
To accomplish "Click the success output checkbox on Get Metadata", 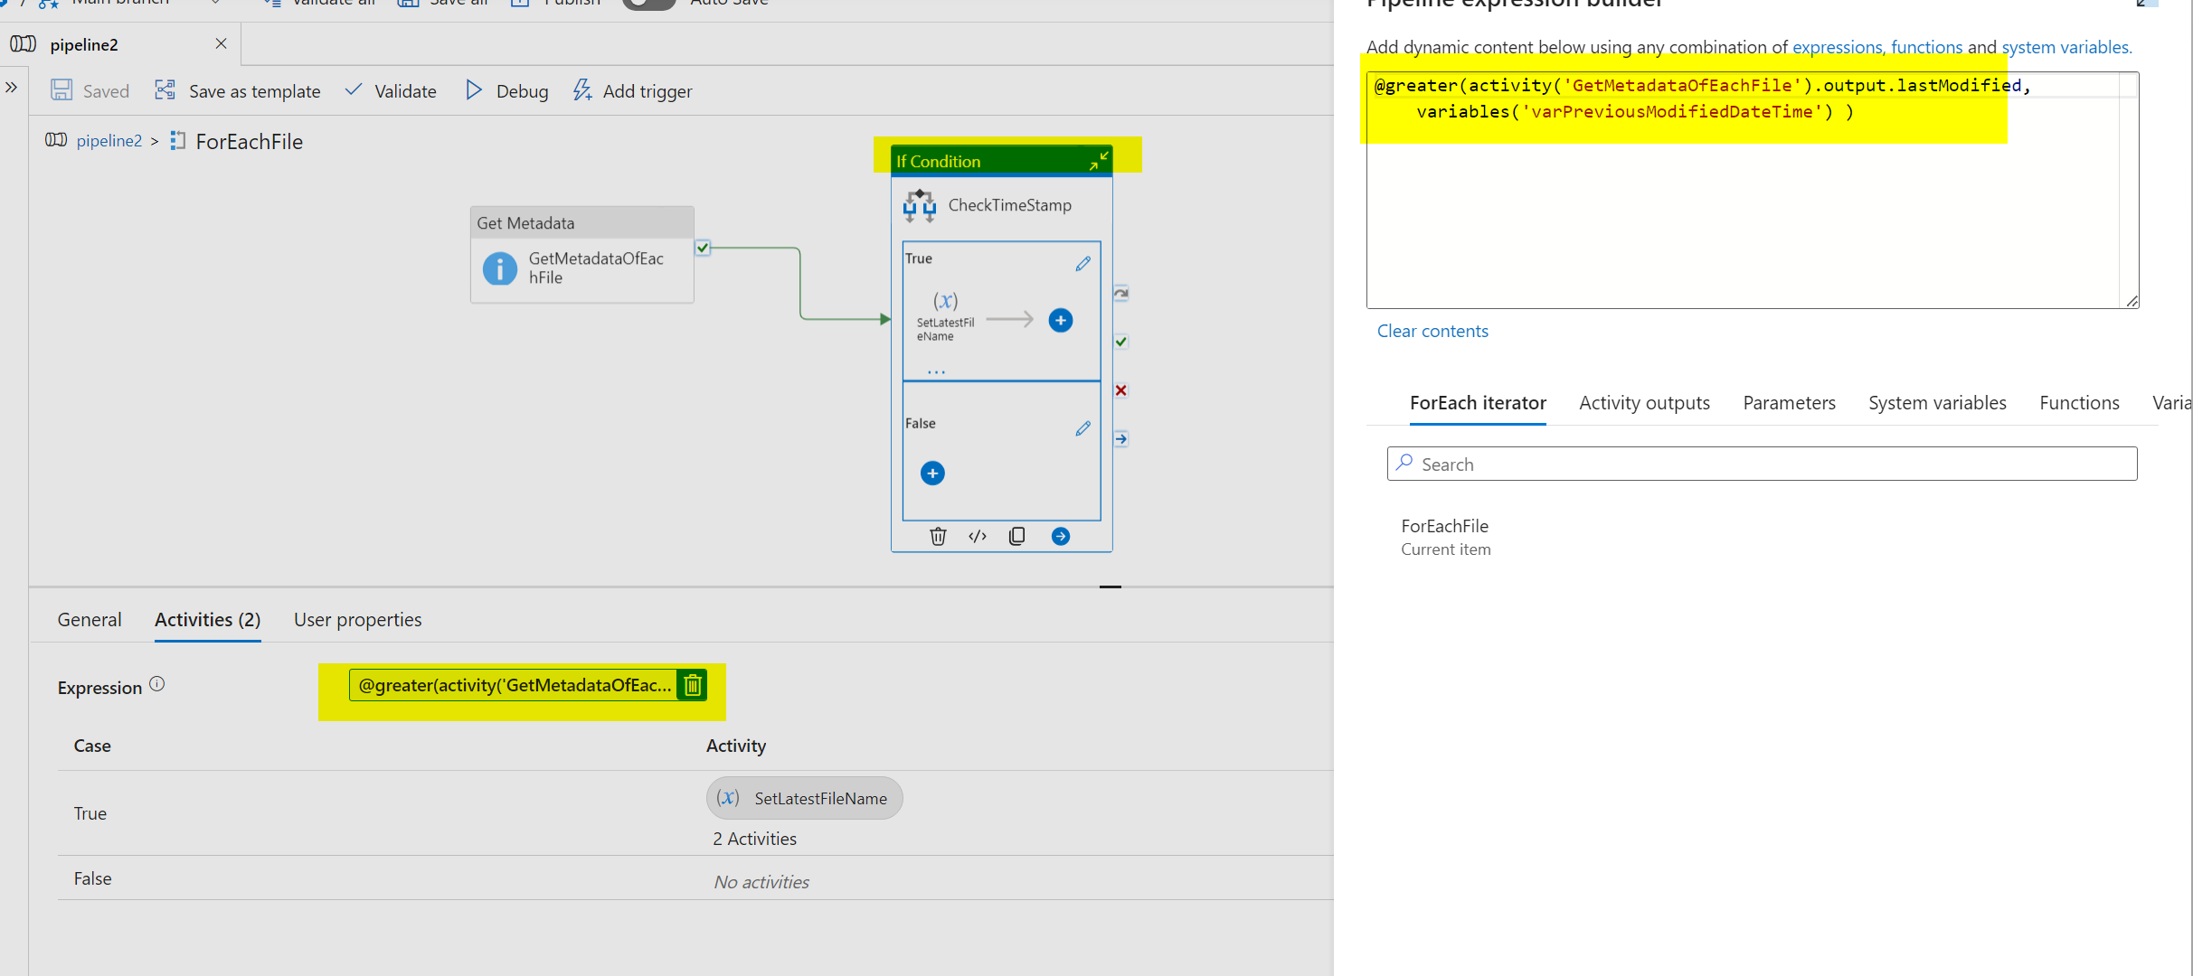I will [x=703, y=248].
